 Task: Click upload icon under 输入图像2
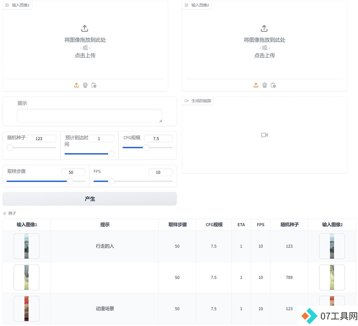[x=256, y=85]
